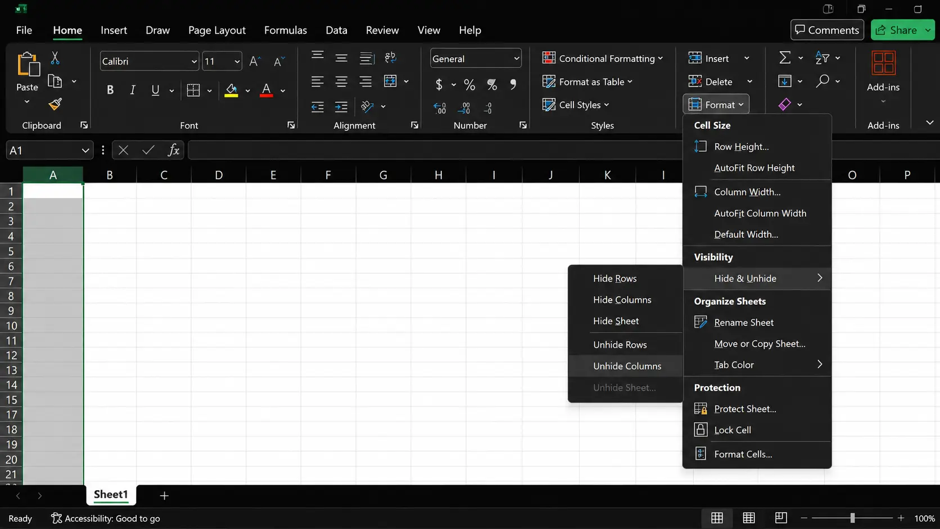940x529 pixels.
Task: Click the Paste clipboard icon
Action: tap(28, 65)
